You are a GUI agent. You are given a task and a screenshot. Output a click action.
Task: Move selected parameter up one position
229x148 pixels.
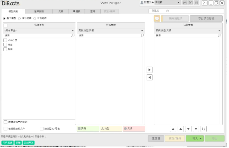tap(181, 129)
